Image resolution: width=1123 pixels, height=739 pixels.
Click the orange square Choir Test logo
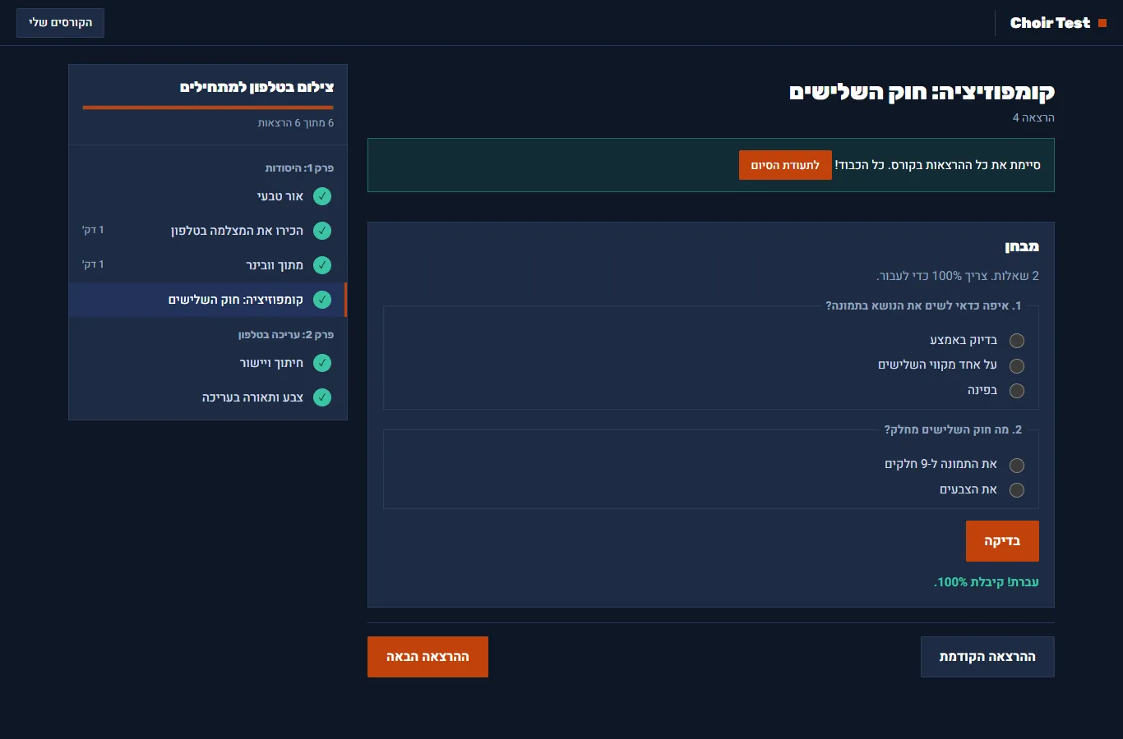(1102, 23)
